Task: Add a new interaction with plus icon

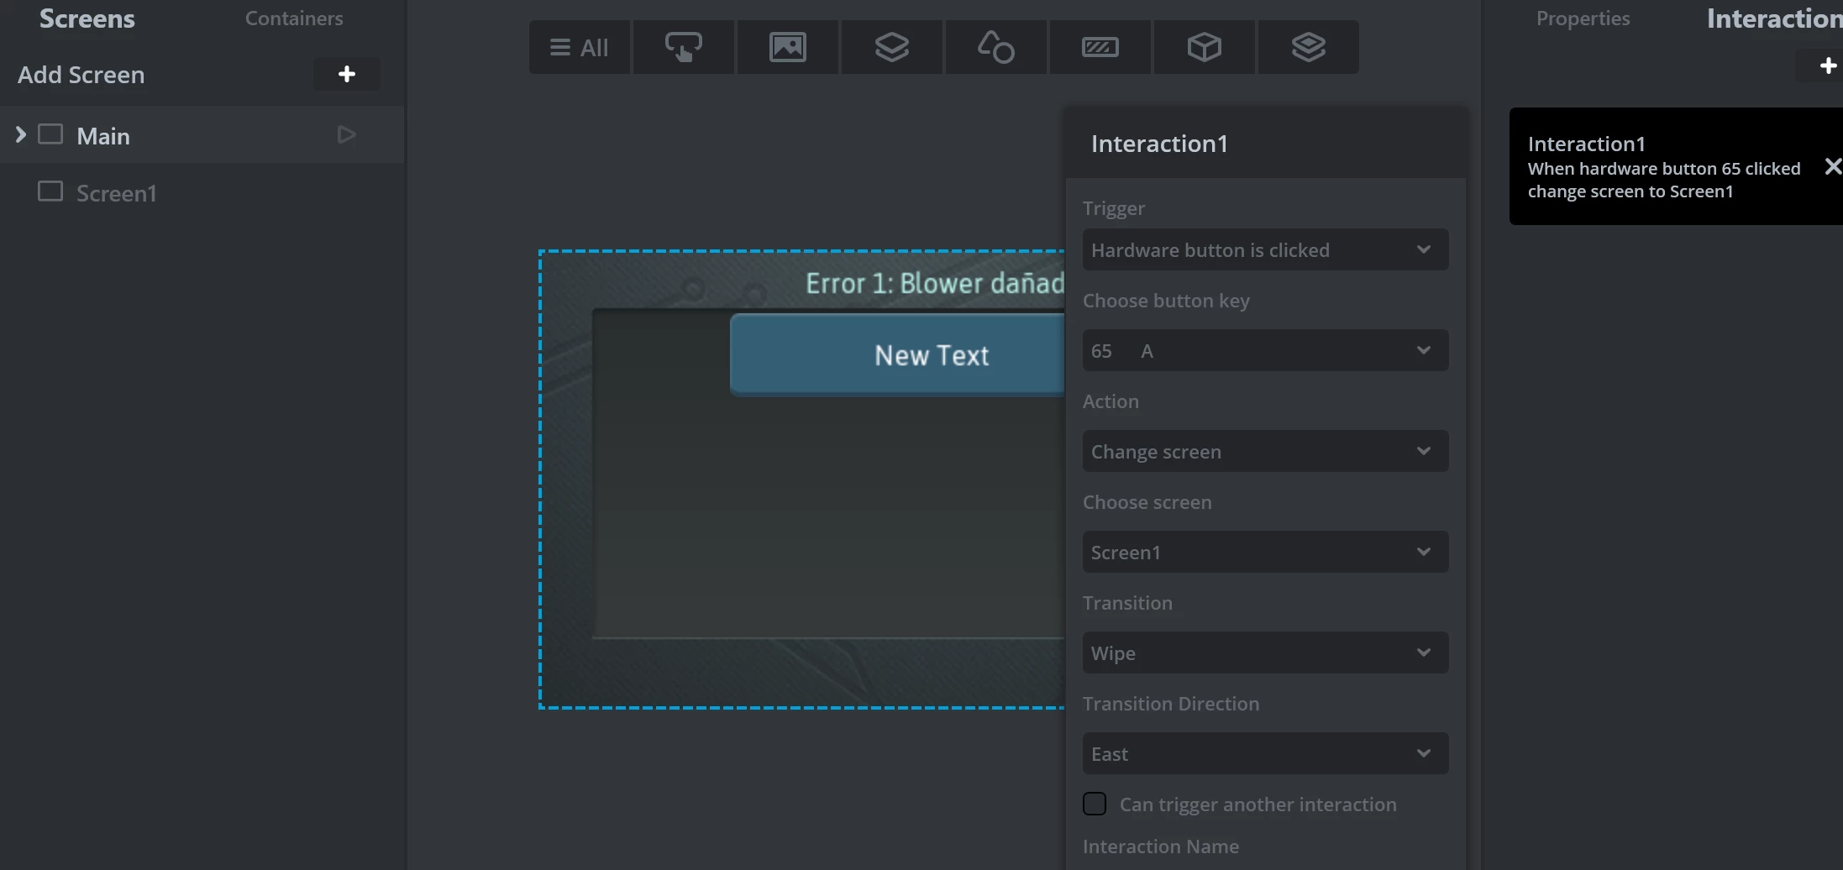Action: 1827,66
